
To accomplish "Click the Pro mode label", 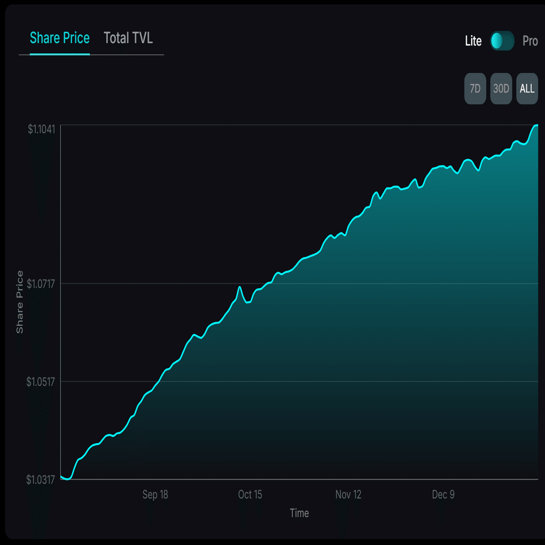I will (530, 41).
